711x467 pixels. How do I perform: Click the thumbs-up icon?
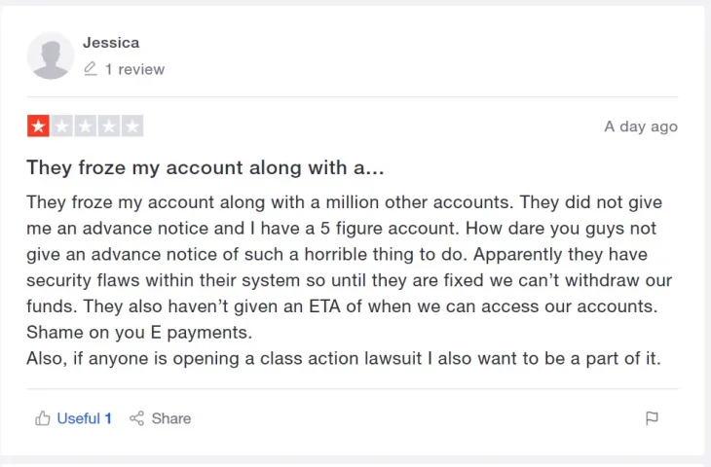pyautogui.click(x=43, y=418)
